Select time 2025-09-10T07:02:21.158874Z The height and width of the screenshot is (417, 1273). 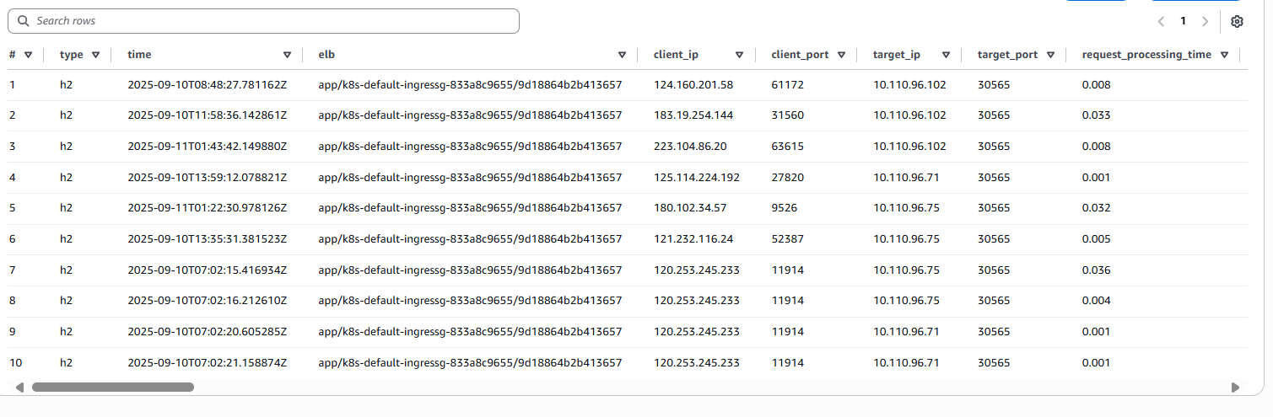coord(208,363)
